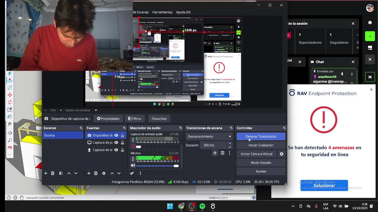Viewport: 378px width, 212px height.
Task: Adjust Captura de entrada audio volume slider
Action: pyautogui.click(x=138, y=147)
